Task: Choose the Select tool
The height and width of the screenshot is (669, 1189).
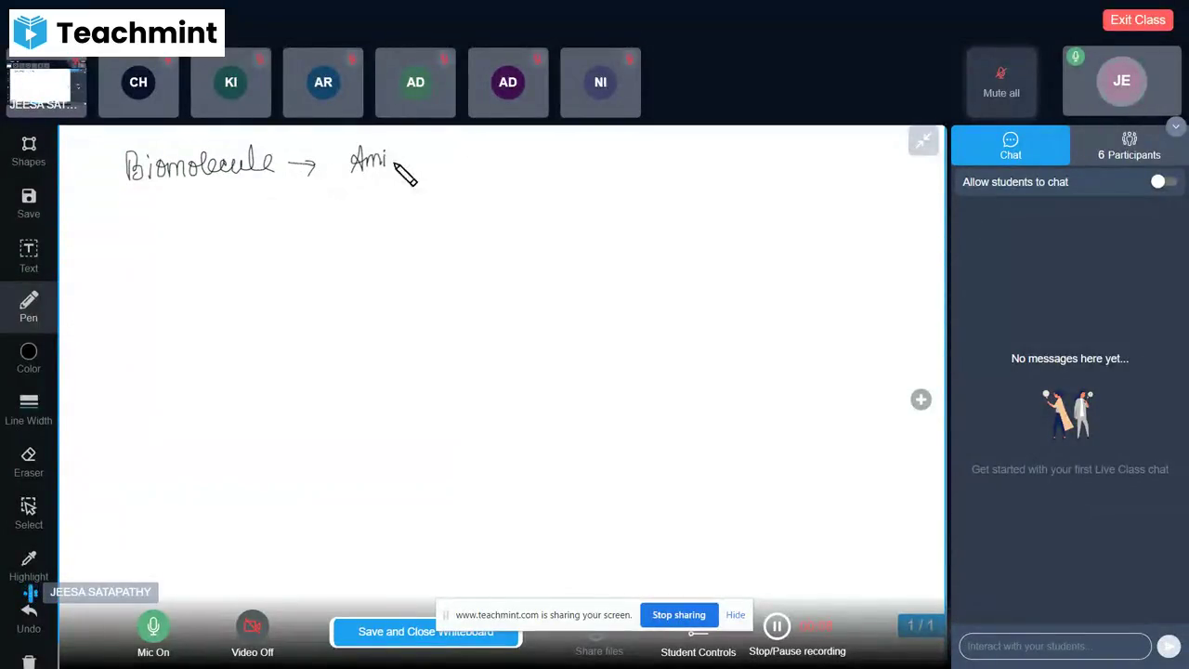Action: [29, 514]
